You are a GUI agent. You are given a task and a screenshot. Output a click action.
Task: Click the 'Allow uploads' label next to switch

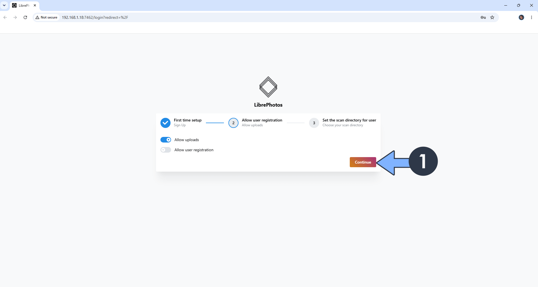pos(187,140)
